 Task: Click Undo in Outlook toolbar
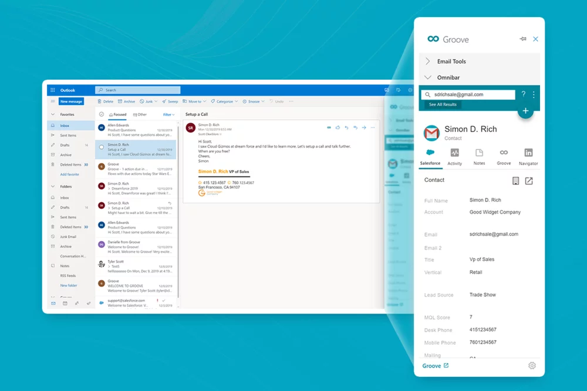coord(276,101)
